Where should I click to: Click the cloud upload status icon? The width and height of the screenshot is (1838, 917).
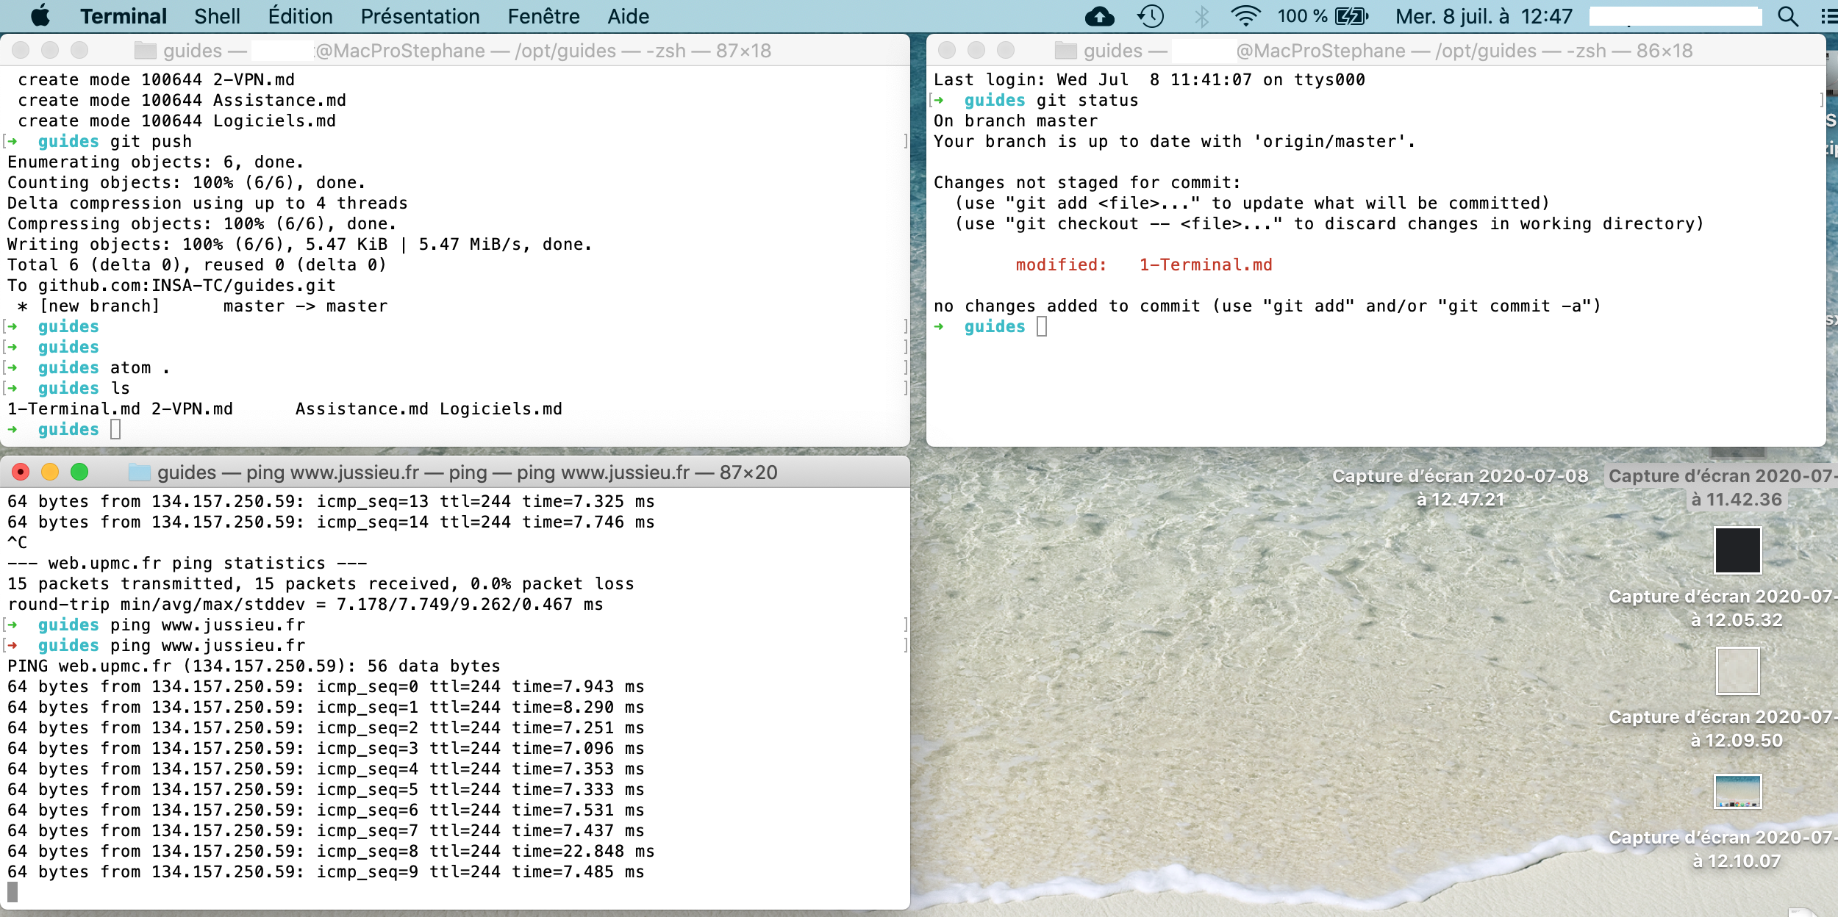1099,16
